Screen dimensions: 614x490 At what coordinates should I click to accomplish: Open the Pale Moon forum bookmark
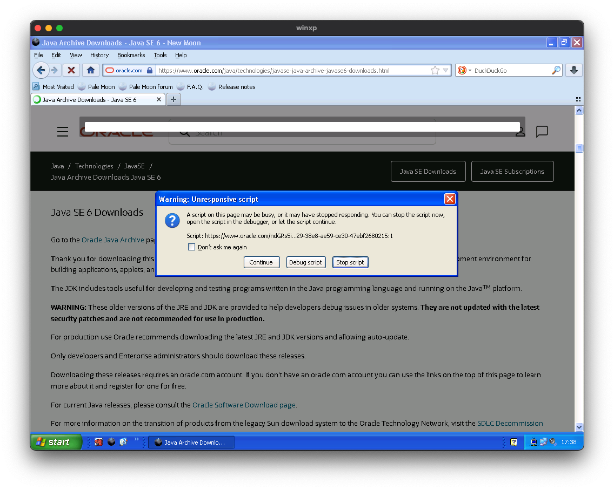tap(146, 87)
